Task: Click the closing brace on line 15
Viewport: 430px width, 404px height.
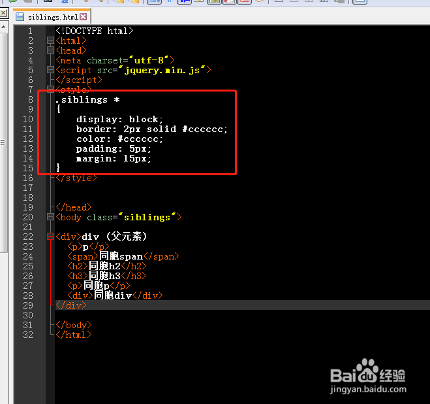Action: click(58, 167)
